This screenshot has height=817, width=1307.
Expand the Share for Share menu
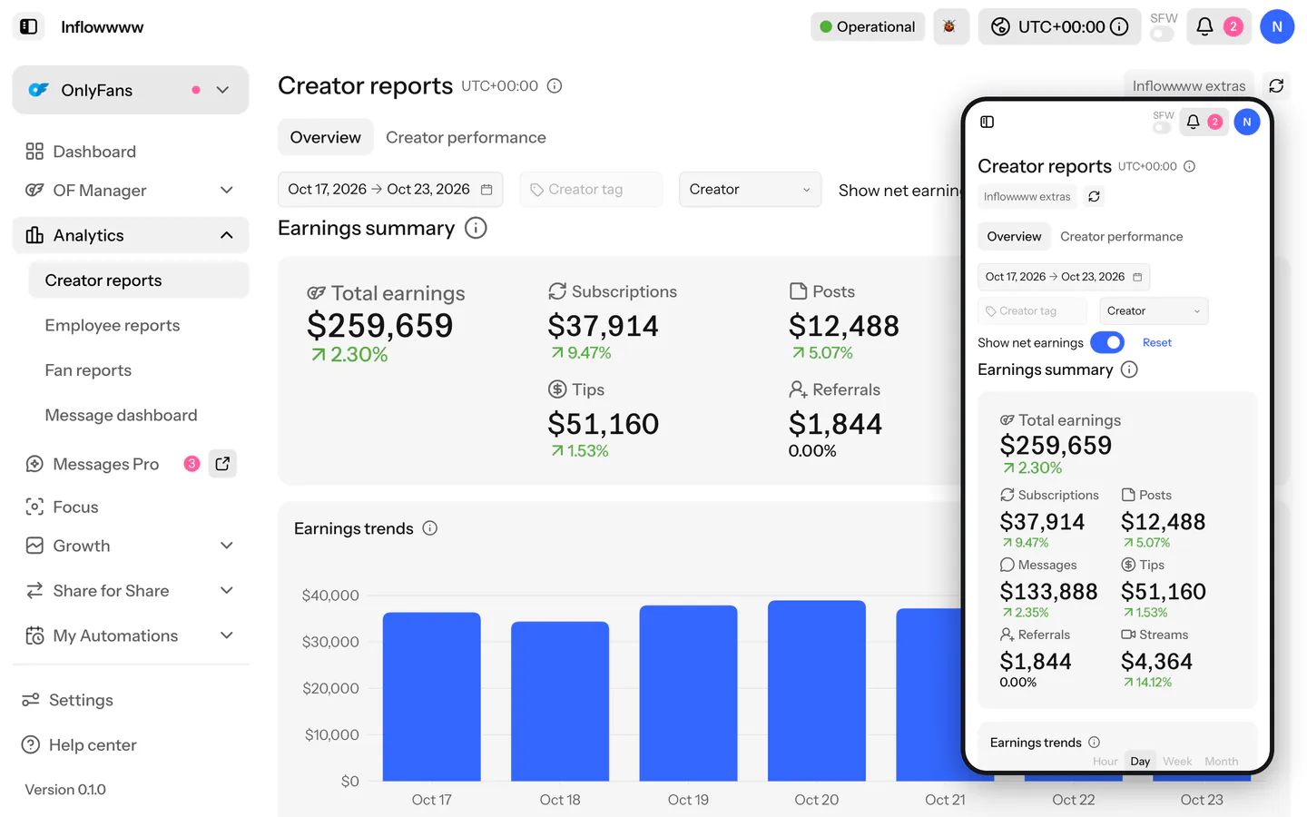point(131,591)
